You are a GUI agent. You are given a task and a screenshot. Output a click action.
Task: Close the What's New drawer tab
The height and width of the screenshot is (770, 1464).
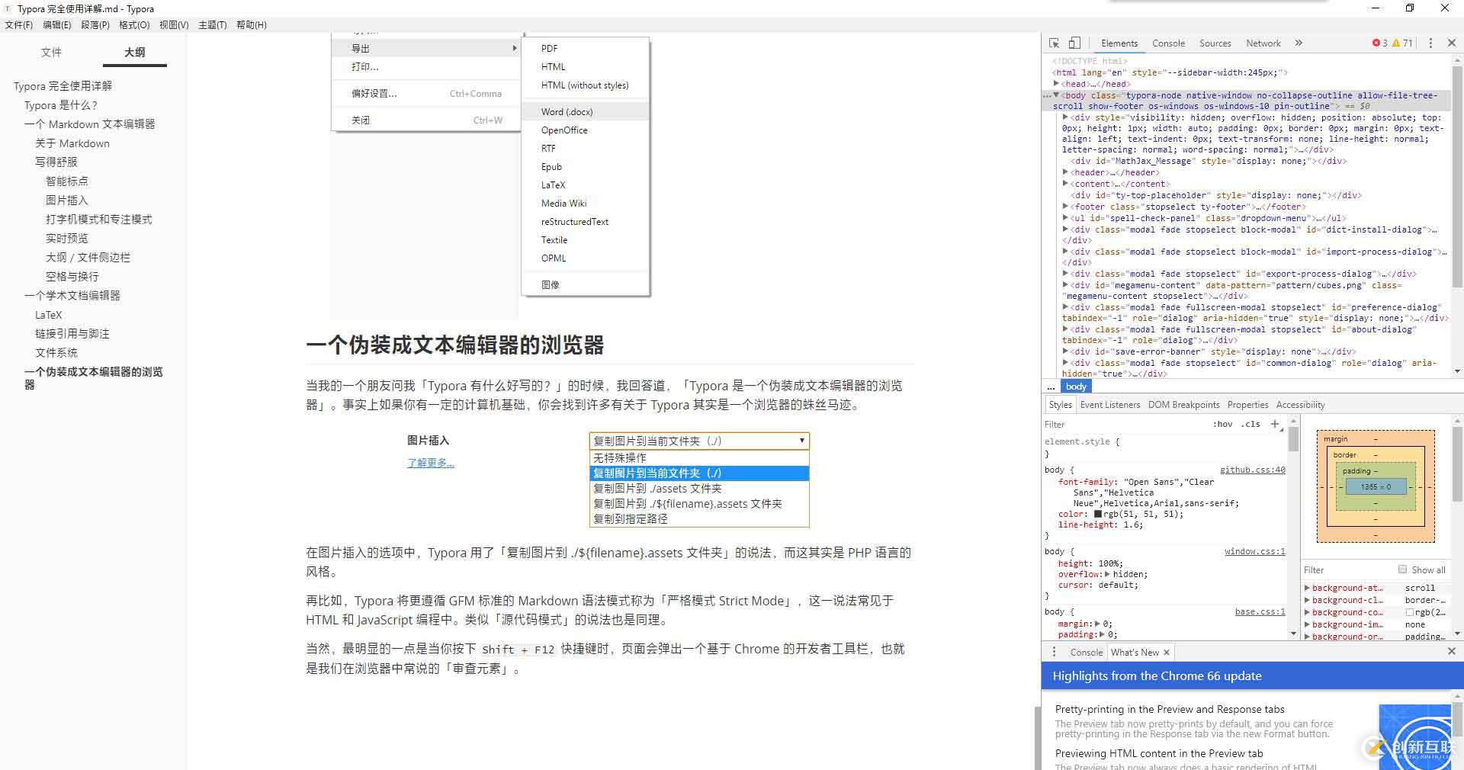1167,652
